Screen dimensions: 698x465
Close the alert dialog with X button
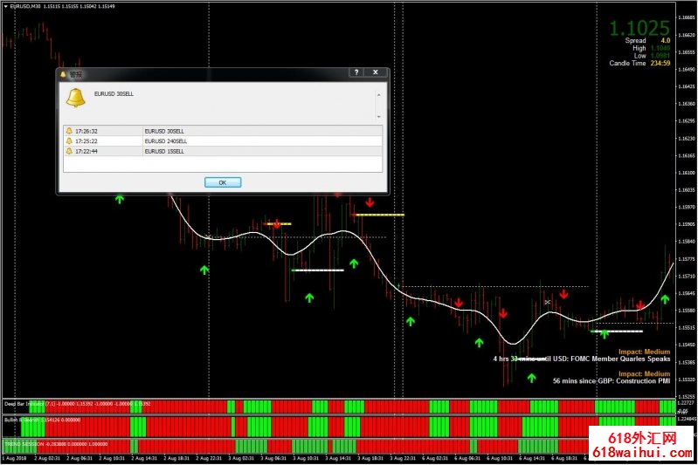pos(376,73)
